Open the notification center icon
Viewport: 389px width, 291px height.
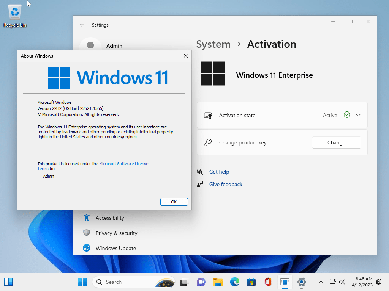379,282
